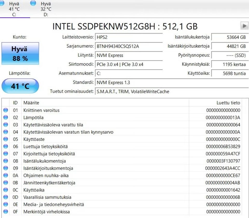This screenshot has width=249, height=218.
Task: Click raw value 0000000000CE67
Action: 223,175
